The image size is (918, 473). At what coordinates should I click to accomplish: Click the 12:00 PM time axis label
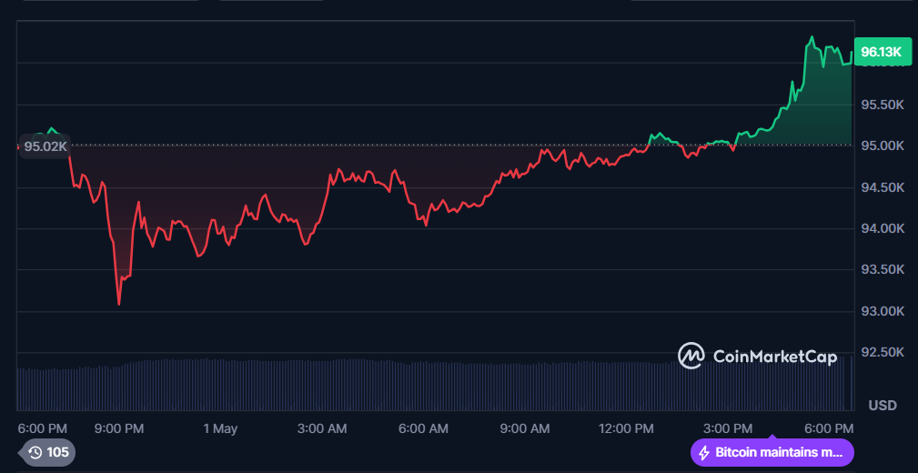tap(627, 428)
